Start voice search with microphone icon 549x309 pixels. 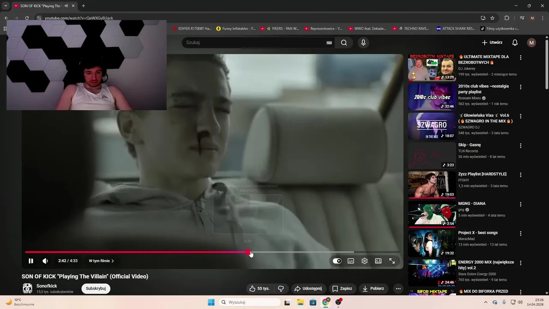tap(363, 42)
